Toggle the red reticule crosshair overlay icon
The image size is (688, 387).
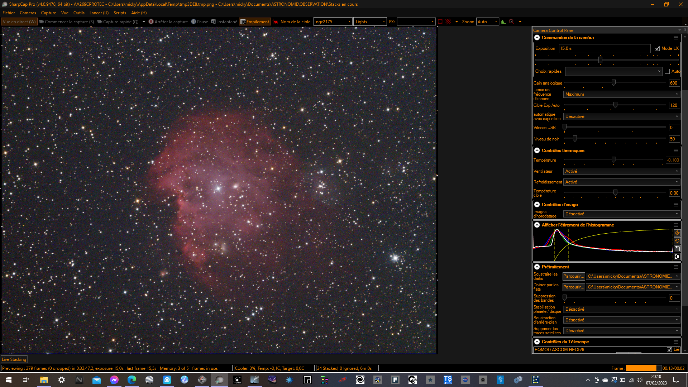tap(448, 22)
